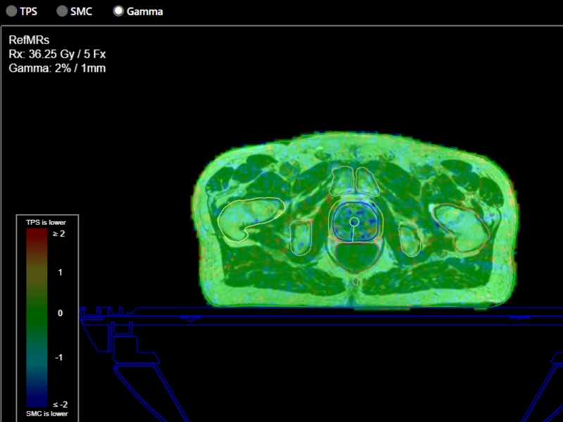Select the SMC radio button
Screen dimensions: 563x422
pyautogui.click(x=62, y=11)
